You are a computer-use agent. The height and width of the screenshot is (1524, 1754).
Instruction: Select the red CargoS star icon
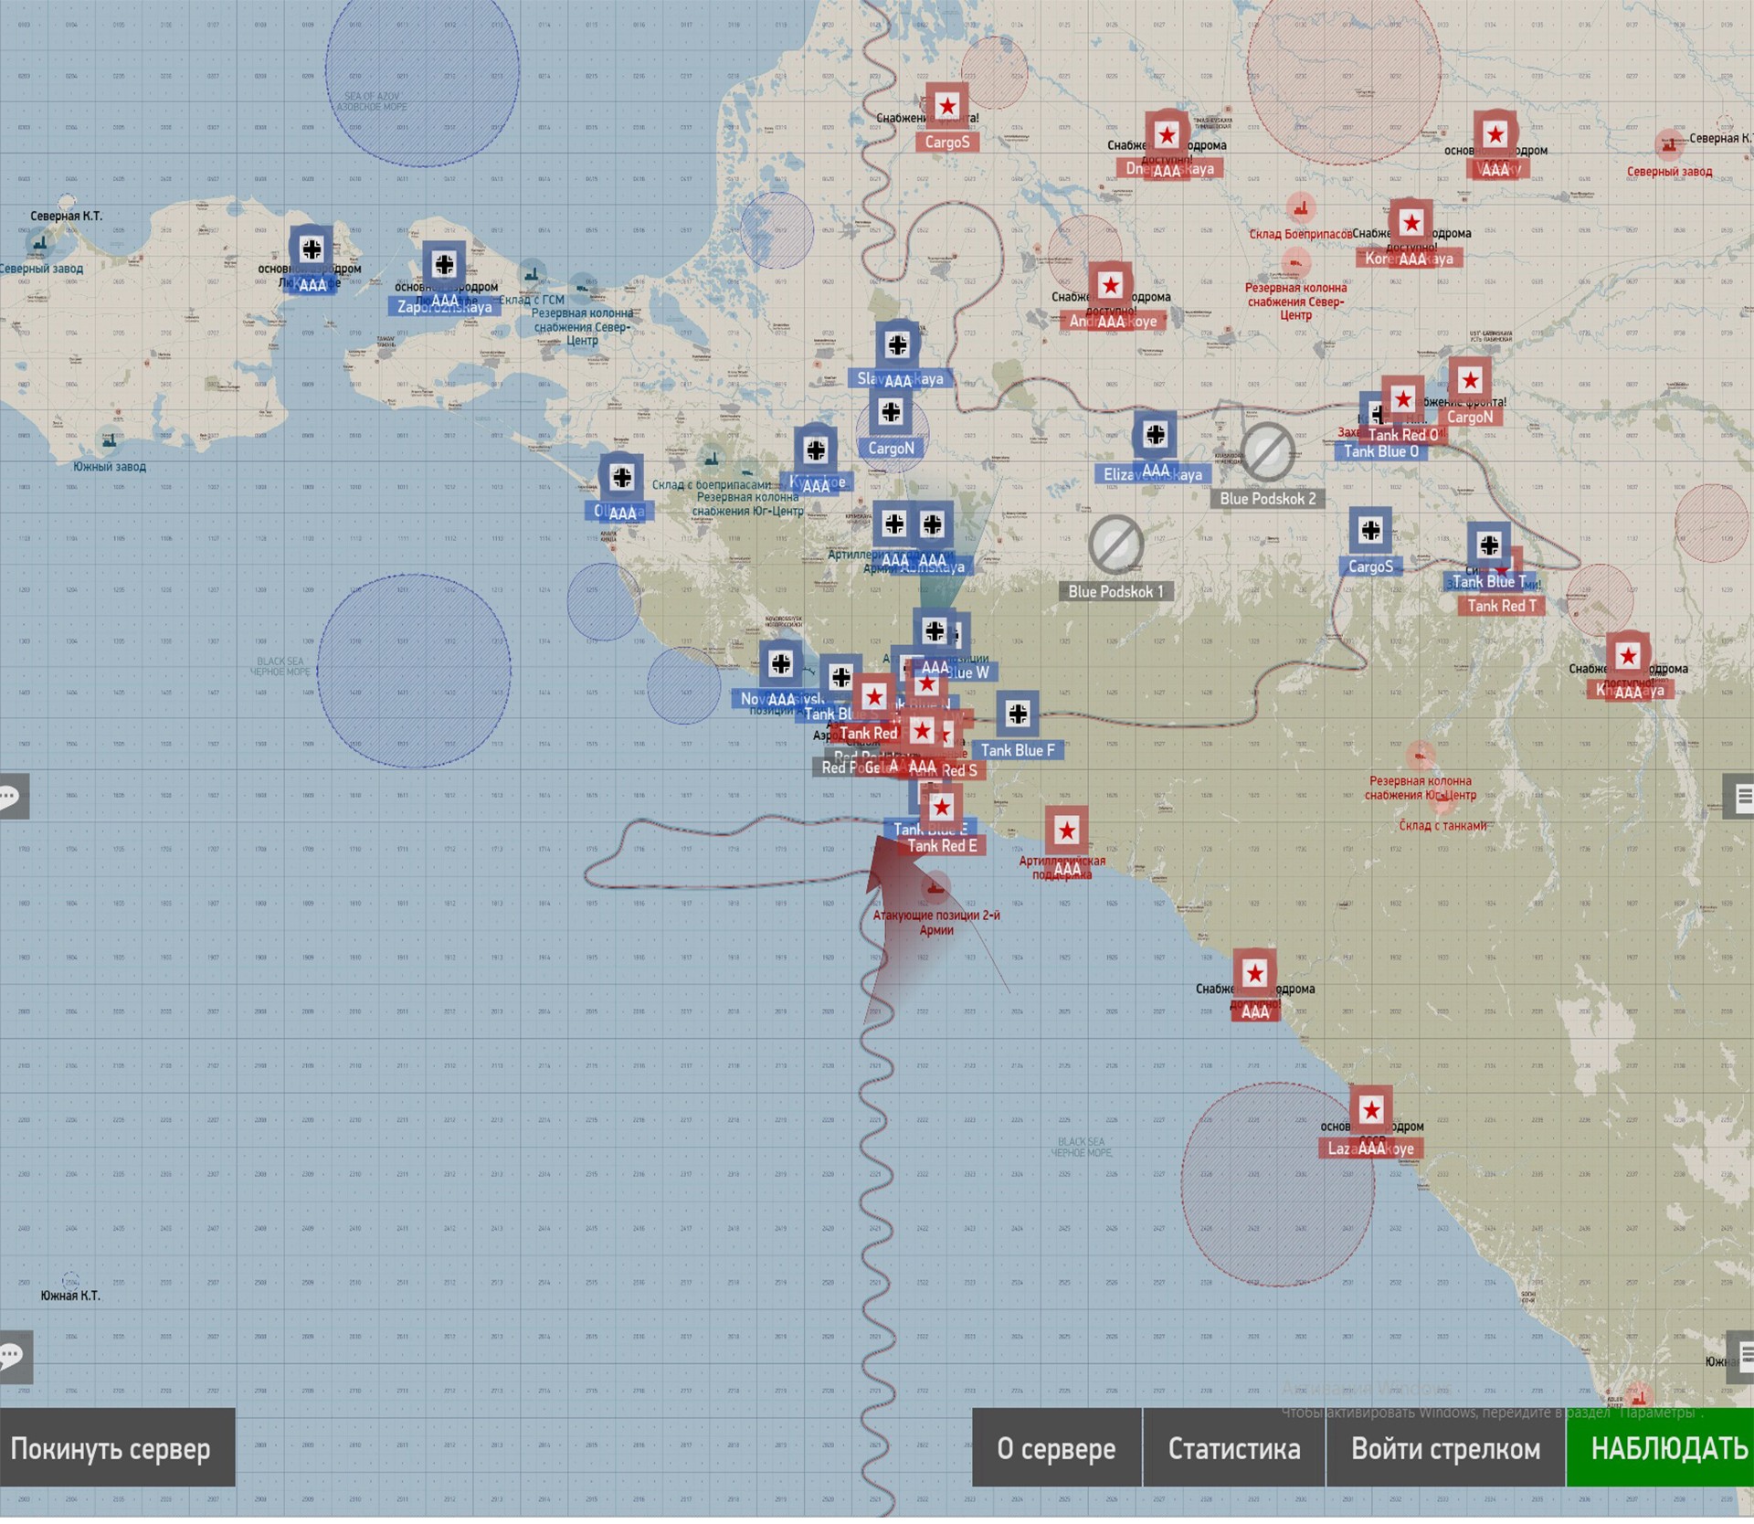point(947,107)
